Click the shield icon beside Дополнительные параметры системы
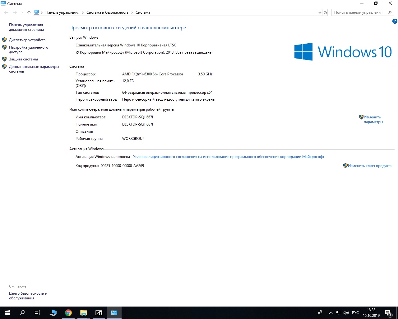Image resolution: width=398 pixels, height=319 pixels. [x=4, y=67]
